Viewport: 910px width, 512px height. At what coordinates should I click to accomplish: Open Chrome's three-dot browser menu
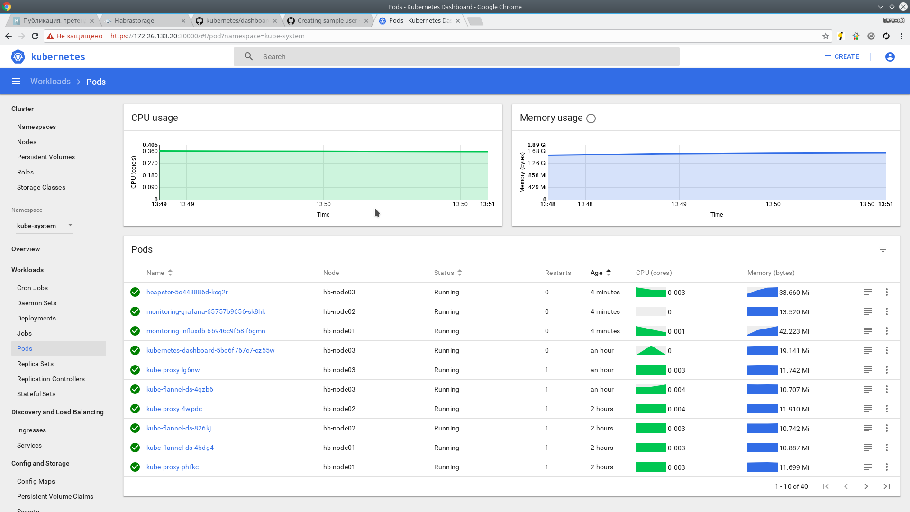point(901,36)
